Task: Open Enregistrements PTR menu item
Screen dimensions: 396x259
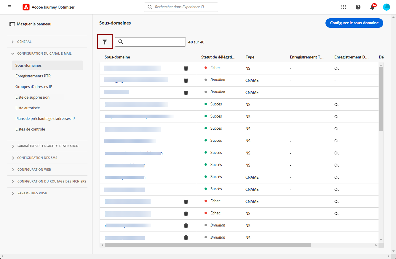Action: [33, 76]
